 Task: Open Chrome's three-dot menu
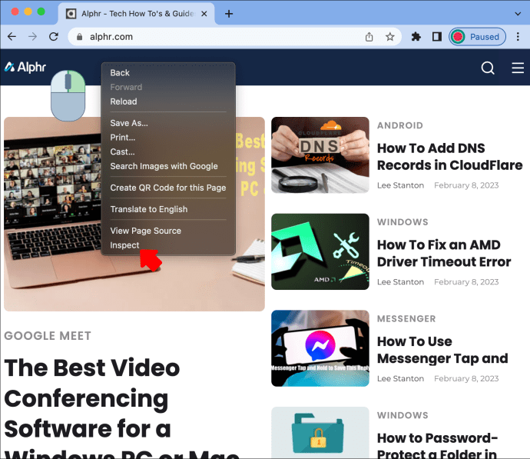(x=518, y=37)
